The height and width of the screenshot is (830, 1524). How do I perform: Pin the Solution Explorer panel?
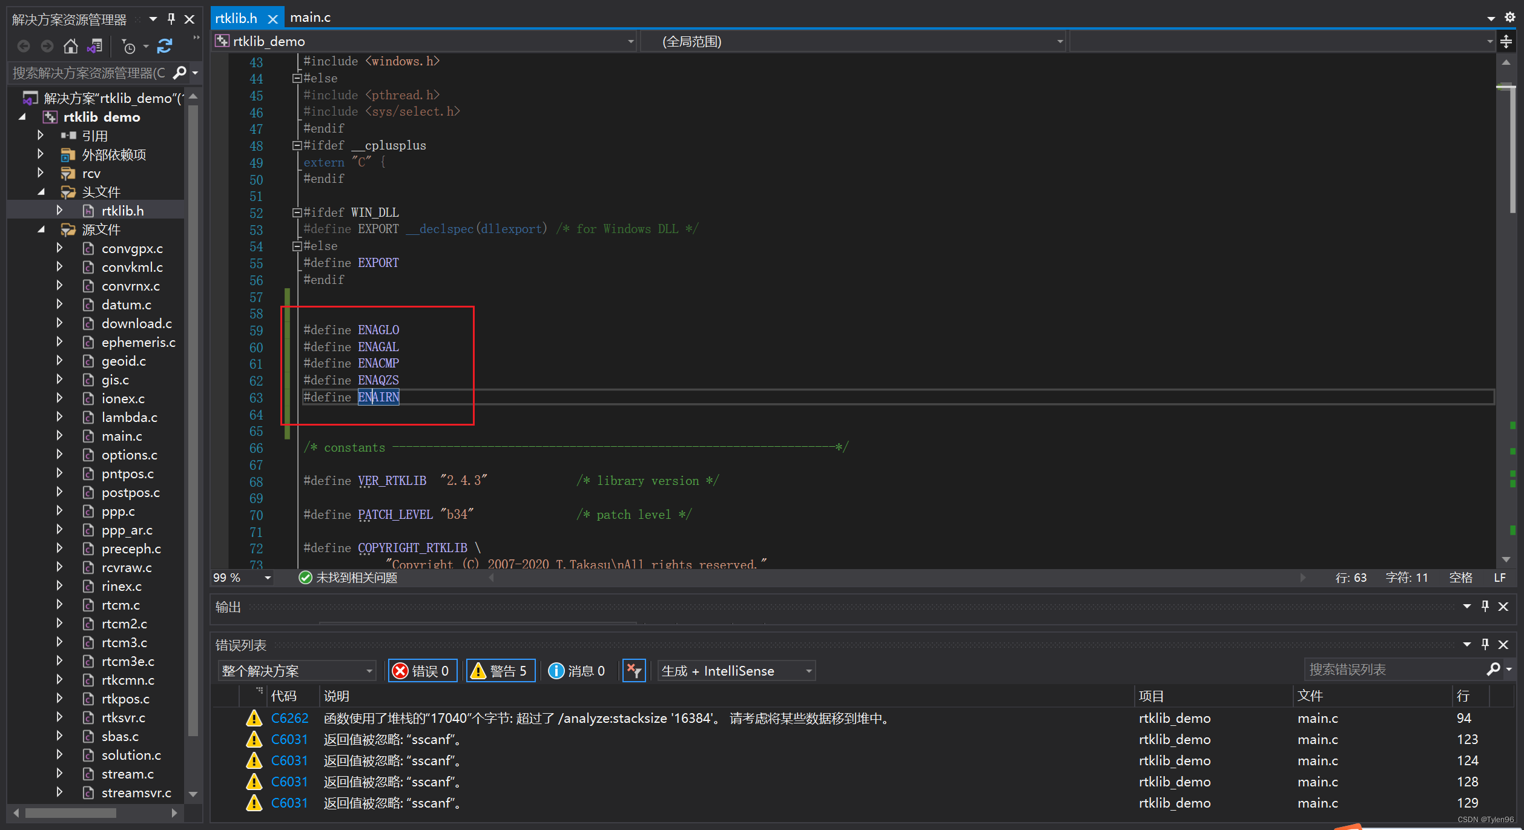(x=171, y=19)
